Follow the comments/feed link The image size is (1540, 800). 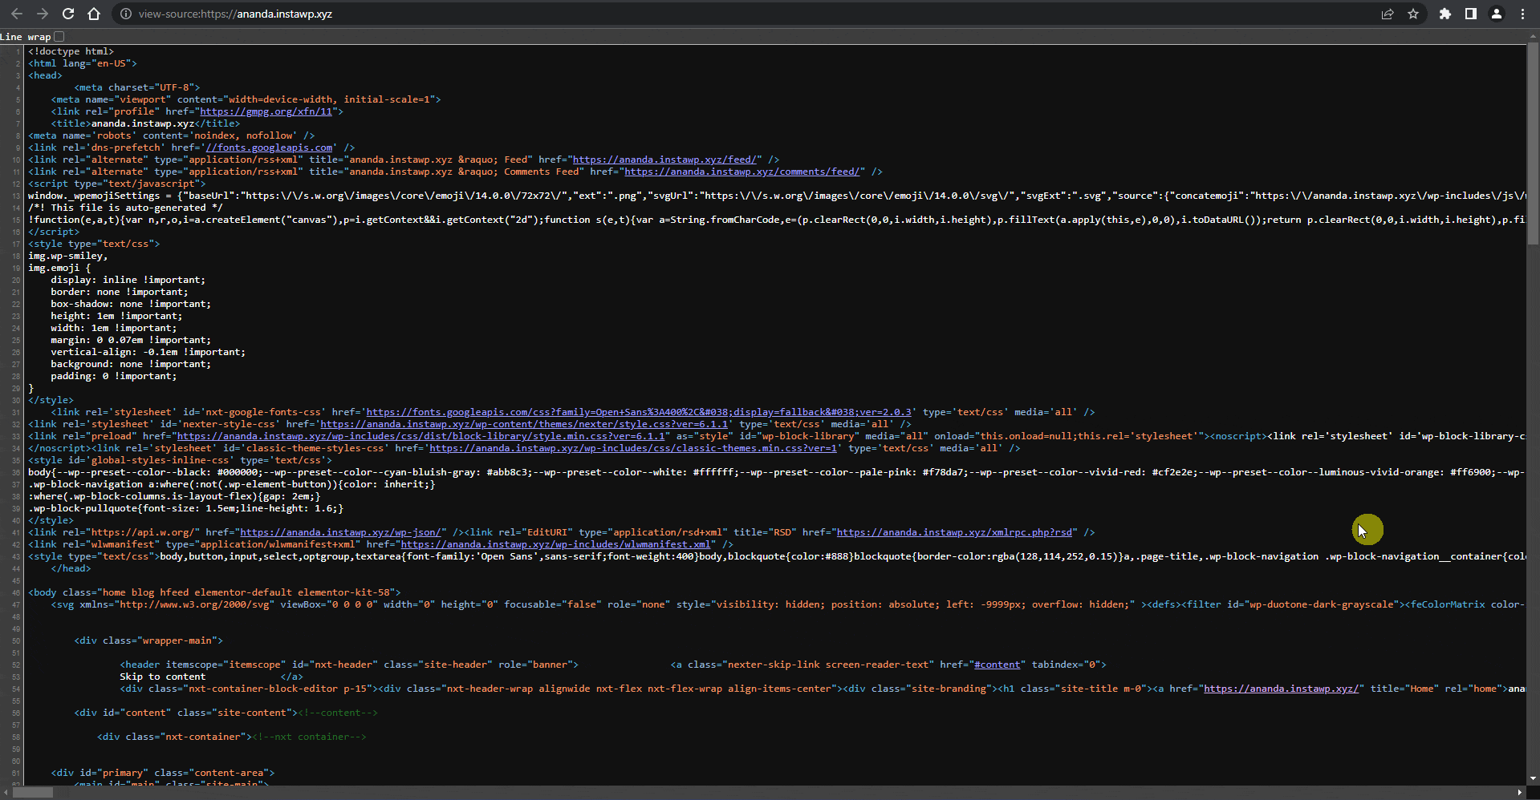coord(743,172)
